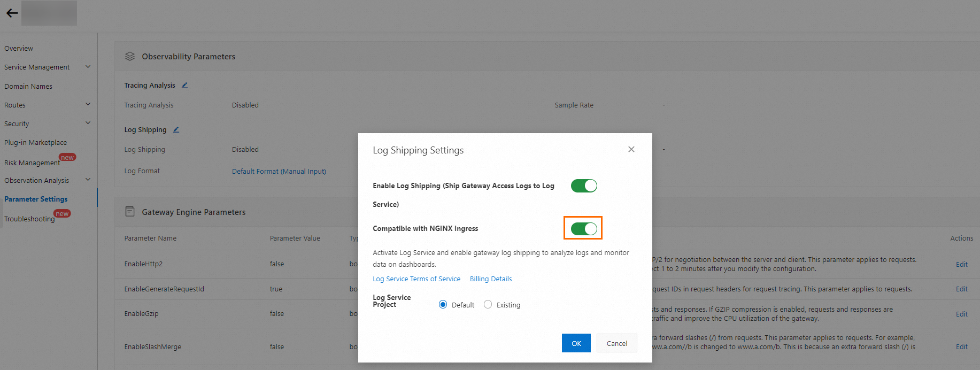Toggle Compatible with NGINX Ingress switch
This screenshot has height=370, width=980.
point(584,229)
